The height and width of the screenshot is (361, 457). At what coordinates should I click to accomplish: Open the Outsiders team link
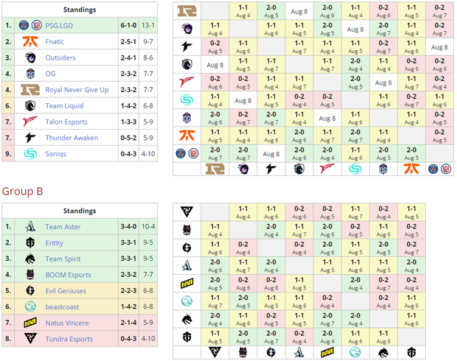click(x=60, y=57)
